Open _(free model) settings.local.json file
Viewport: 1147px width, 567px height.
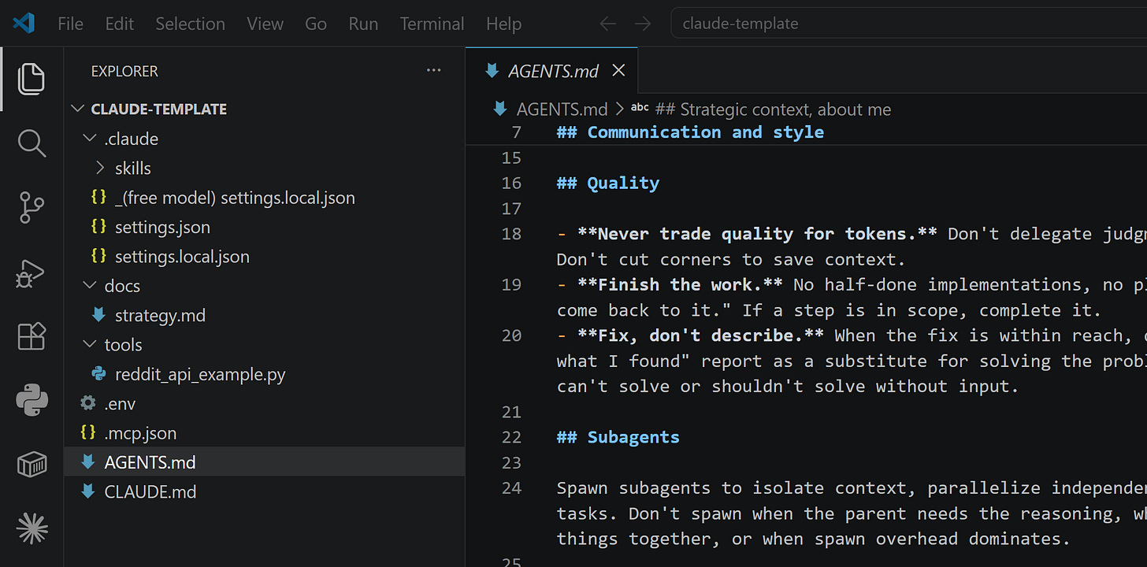(x=235, y=198)
